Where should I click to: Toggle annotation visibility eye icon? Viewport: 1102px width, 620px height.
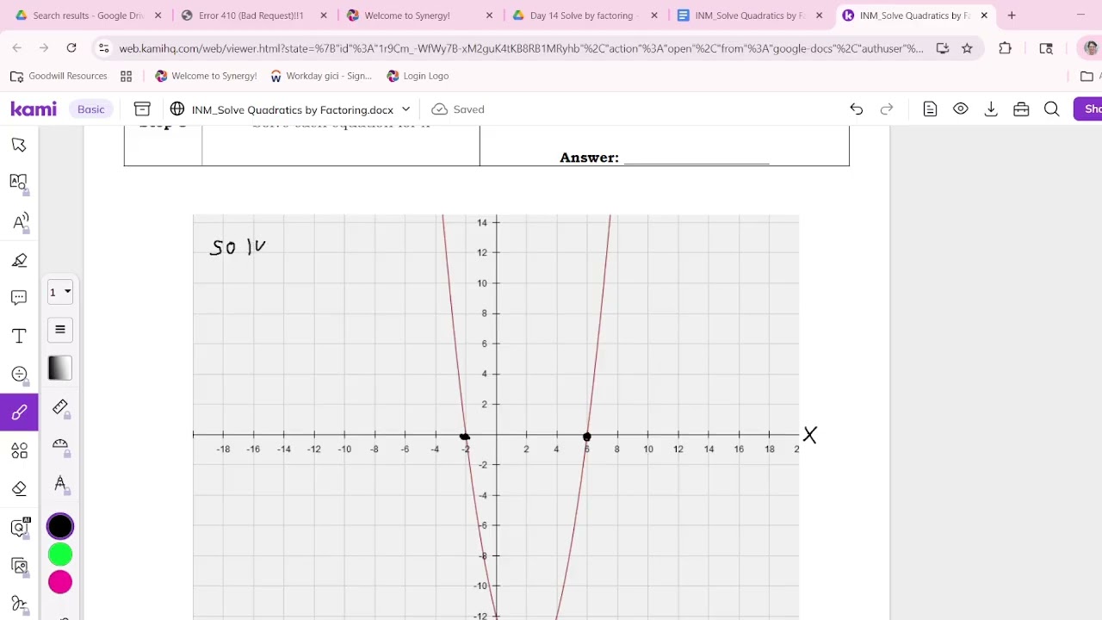click(961, 109)
